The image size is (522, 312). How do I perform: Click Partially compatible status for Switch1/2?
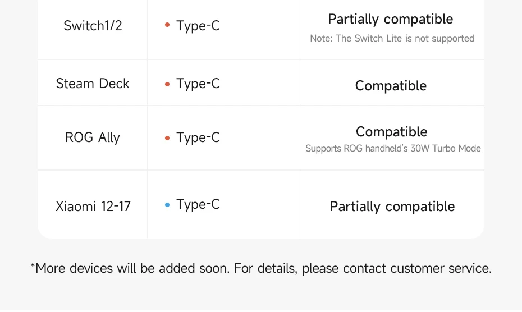point(391,19)
